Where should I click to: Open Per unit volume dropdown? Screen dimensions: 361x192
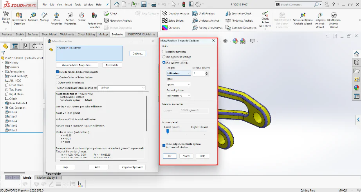[x=179, y=96]
